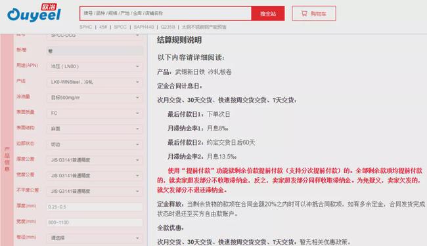427x246 pixels.
Task: Click the 全款优惠 label
Action: coord(170,228)
